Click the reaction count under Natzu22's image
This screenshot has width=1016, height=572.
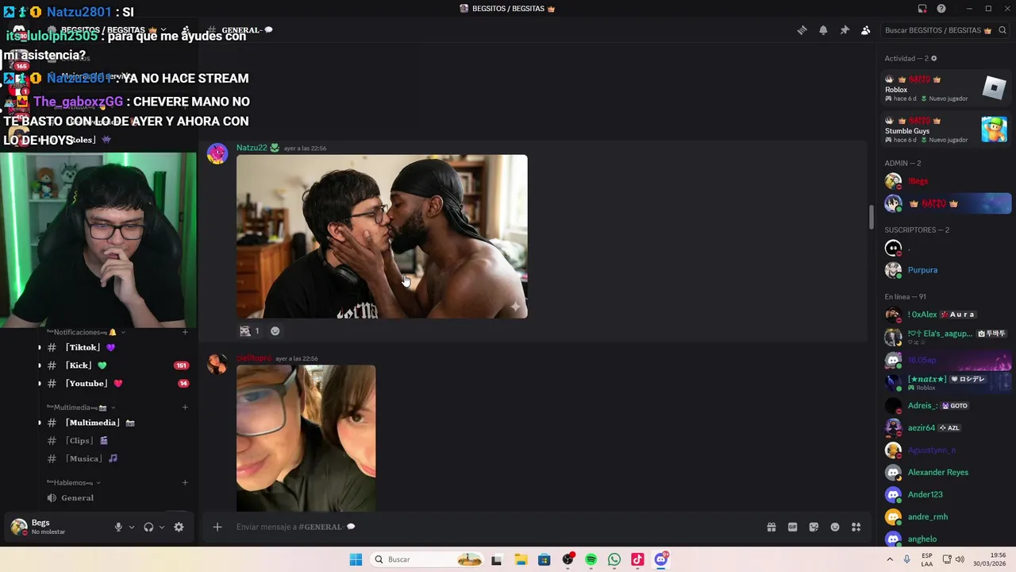tap(250, 331)
